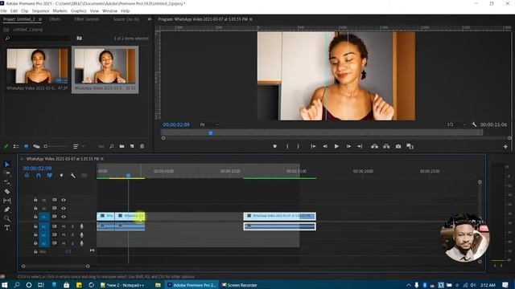The image size is (515, 289).
Task: Go to In point in Program monitor
Action: (x=313, y=146)
